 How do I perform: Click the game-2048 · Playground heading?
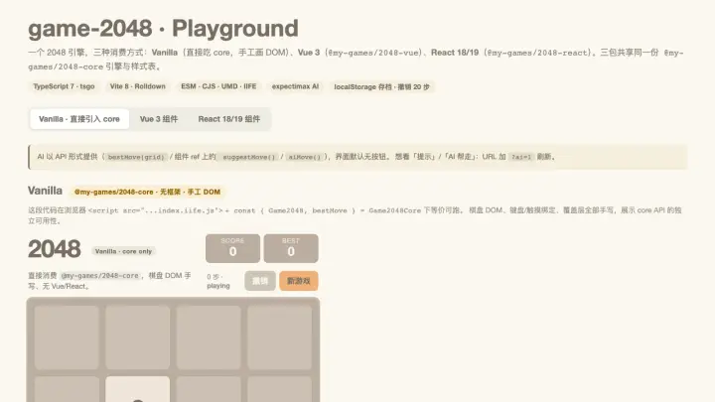(163, 28)
